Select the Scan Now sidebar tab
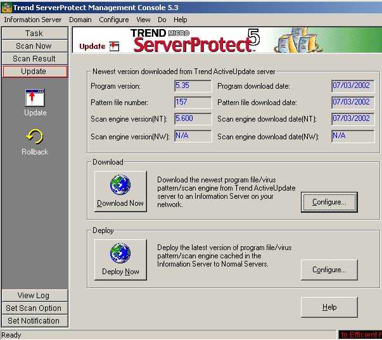This screenshot has width=382, height=340. tap(35, 46)
